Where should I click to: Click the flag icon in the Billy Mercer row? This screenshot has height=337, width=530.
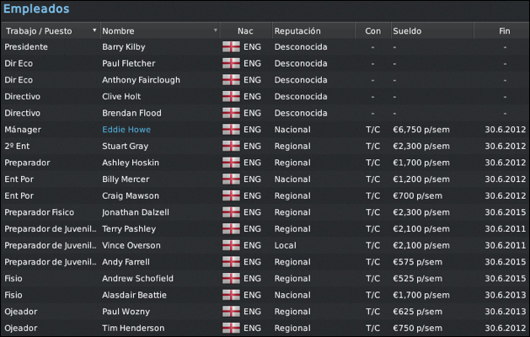pyautogui.click(x=231, y=179)
